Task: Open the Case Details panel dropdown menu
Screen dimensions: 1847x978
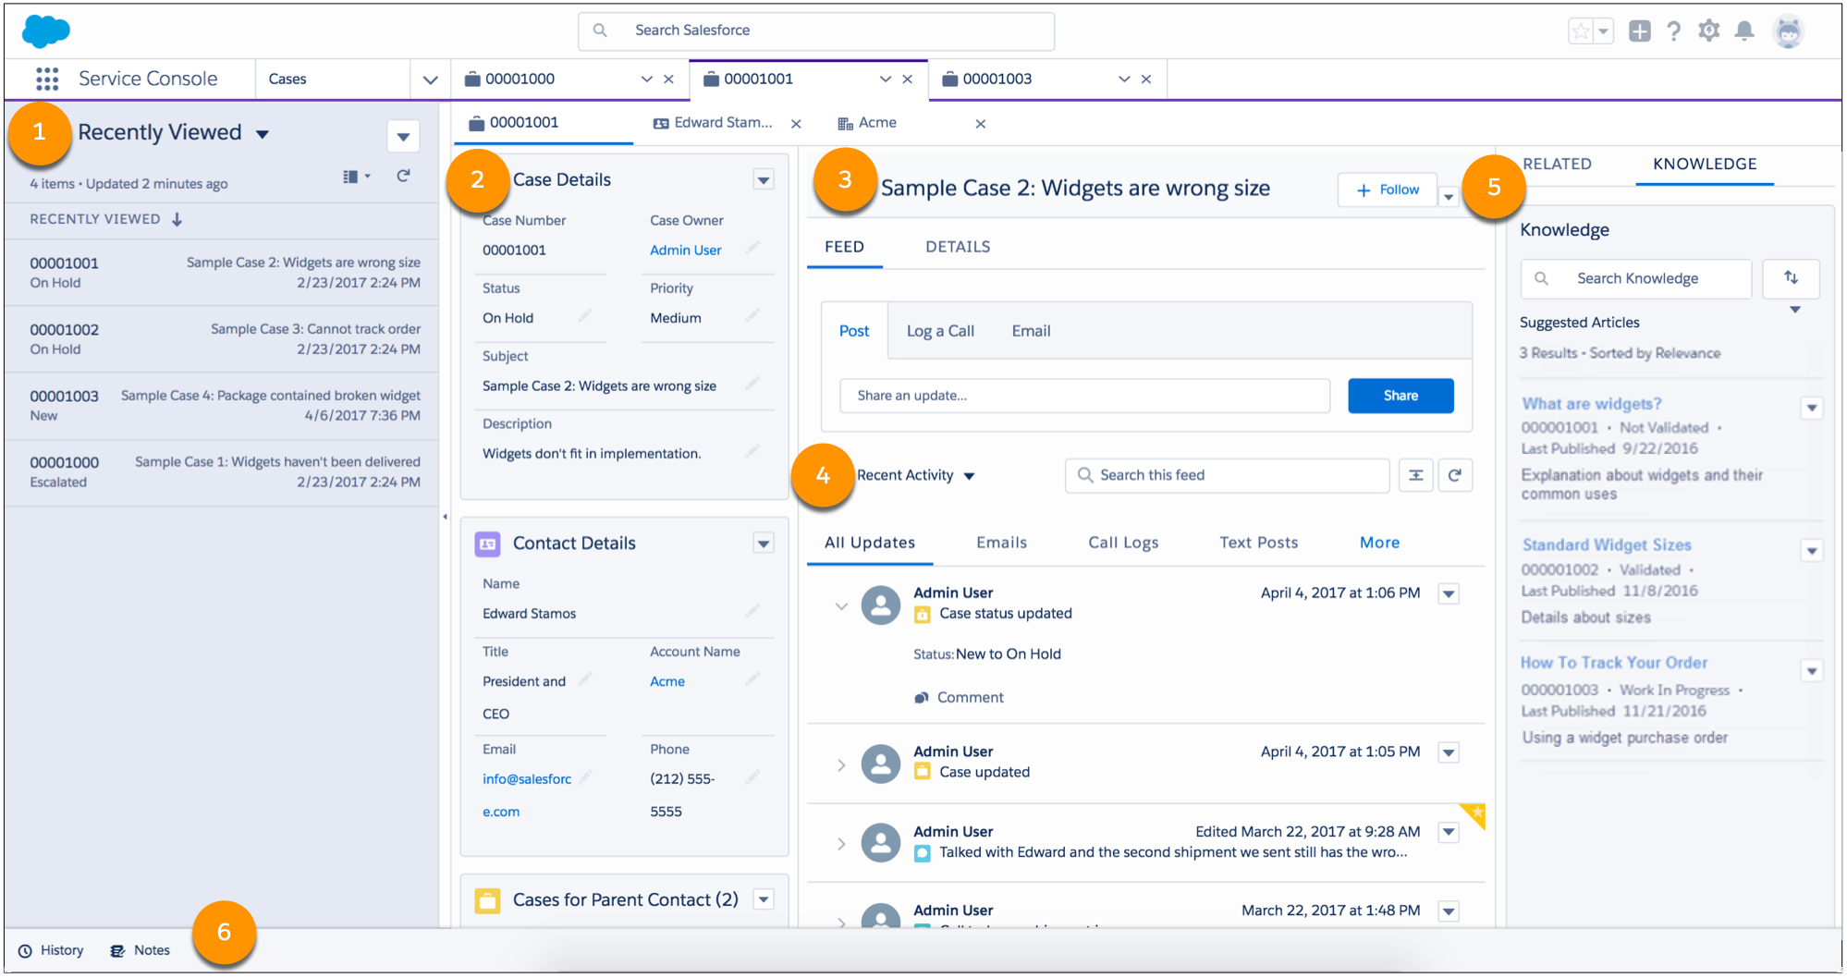Action: click(763, 179)
